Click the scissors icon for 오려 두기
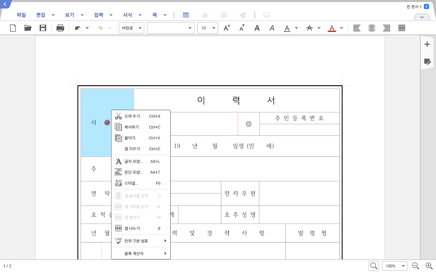 [x=118, y=116]
